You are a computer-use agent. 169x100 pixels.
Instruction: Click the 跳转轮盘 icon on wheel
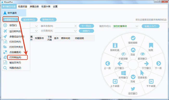click(115, 45)
